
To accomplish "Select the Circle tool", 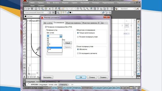I will [x=24, y=40].
